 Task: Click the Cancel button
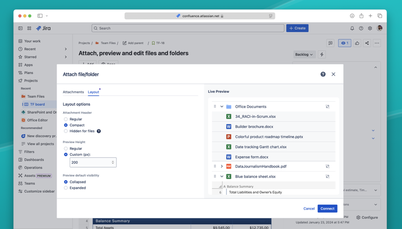pos(309,209)
